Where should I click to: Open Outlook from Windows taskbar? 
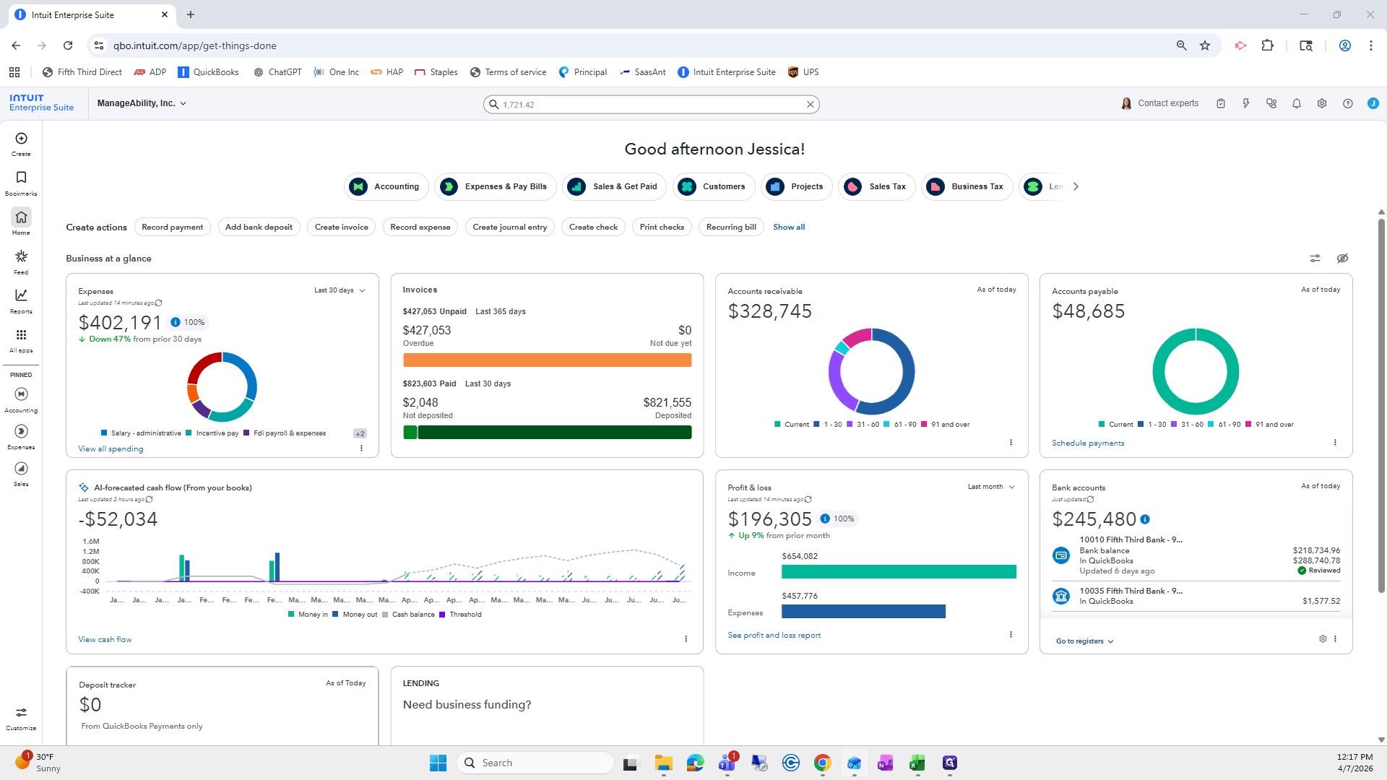854,763
